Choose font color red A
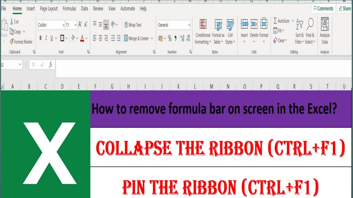This screenshot has height=198, width=353. click(82, 38)
